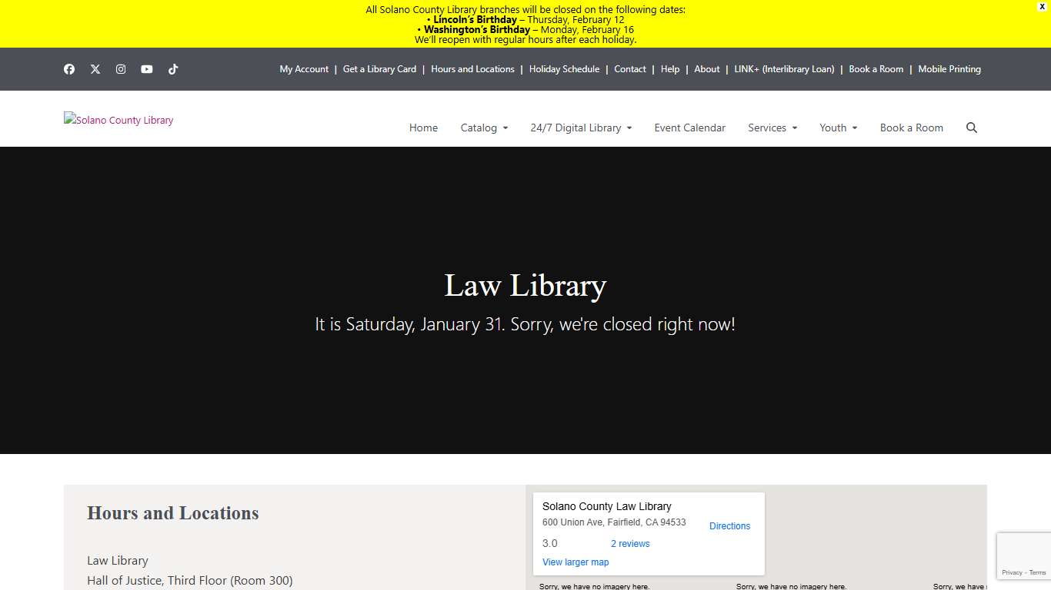The height and width of the screenshot is (590, 1051).
Task: Open the Holiday Schedule page
Action: click(x=564, y=69)
